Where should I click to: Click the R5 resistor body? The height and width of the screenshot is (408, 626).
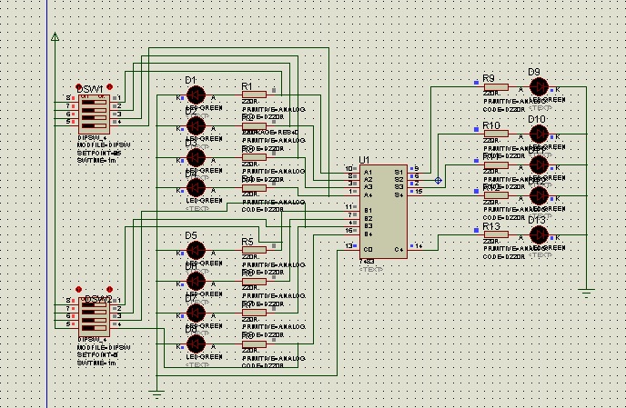coord(255,250)
